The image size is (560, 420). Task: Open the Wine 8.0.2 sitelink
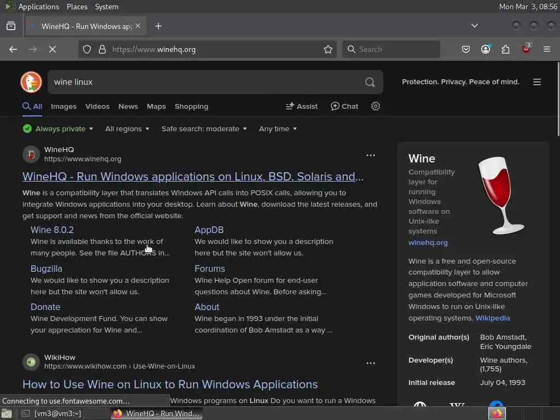tap(52, 230)
